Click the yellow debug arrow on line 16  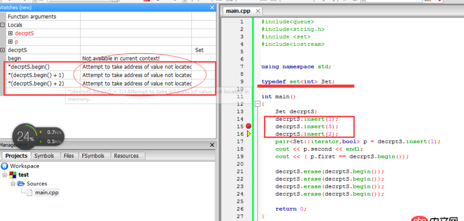point(249,134)
